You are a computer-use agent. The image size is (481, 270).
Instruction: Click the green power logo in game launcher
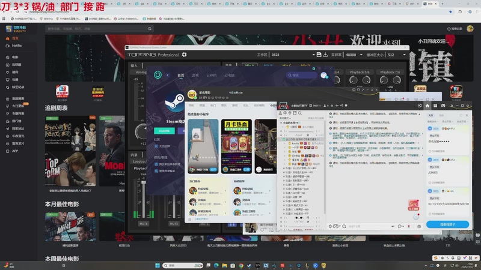tap(158, 75)
